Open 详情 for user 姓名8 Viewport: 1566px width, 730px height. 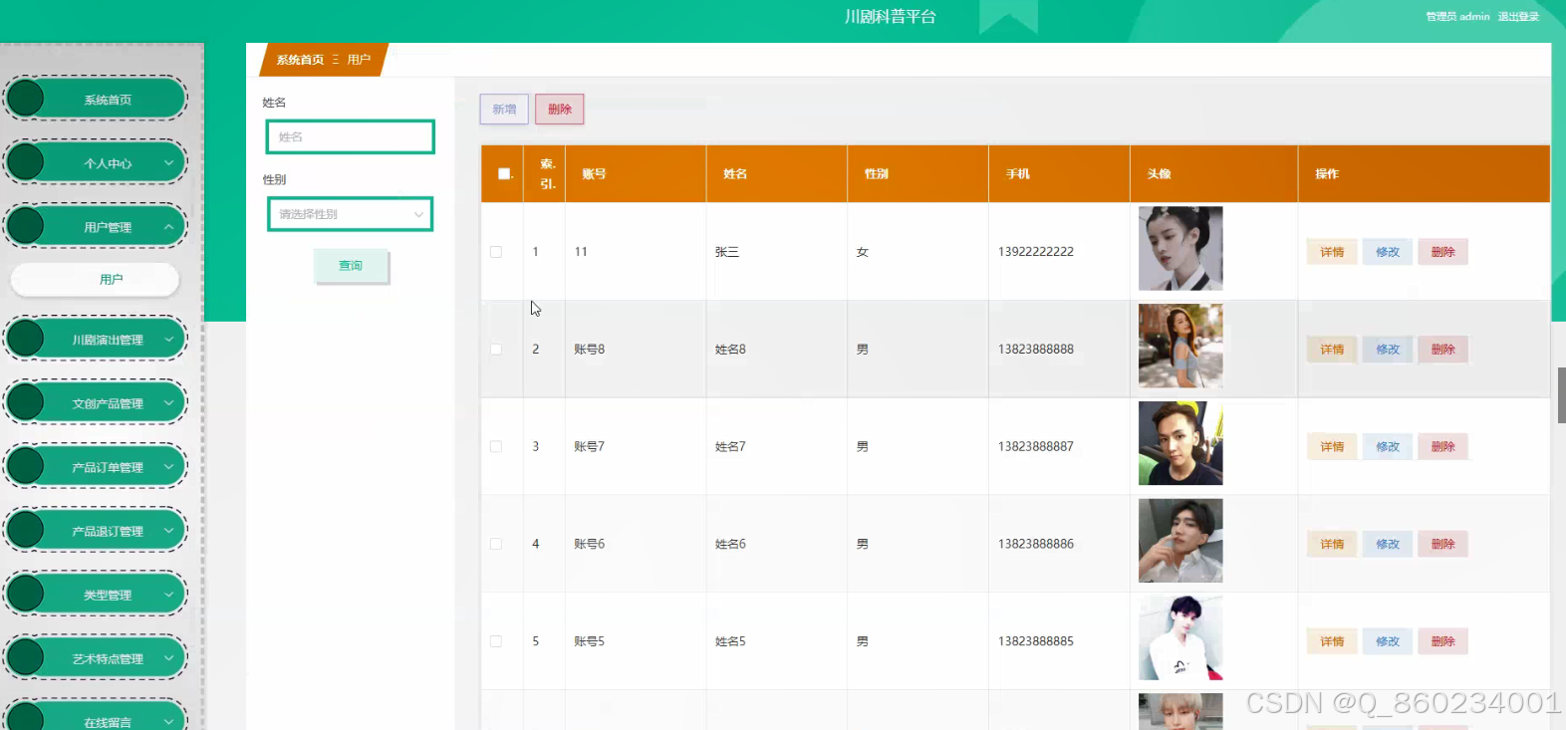click(x=1332, y=350)
